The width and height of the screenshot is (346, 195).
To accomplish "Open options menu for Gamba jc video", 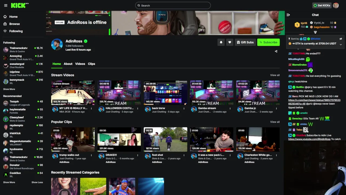I will click(x=276, y=109).
